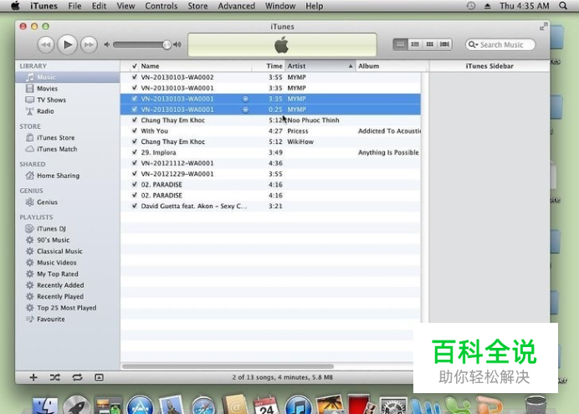Switch to Cover Flow view
This screenshot has height=414, width=579.
coord(444,44)
